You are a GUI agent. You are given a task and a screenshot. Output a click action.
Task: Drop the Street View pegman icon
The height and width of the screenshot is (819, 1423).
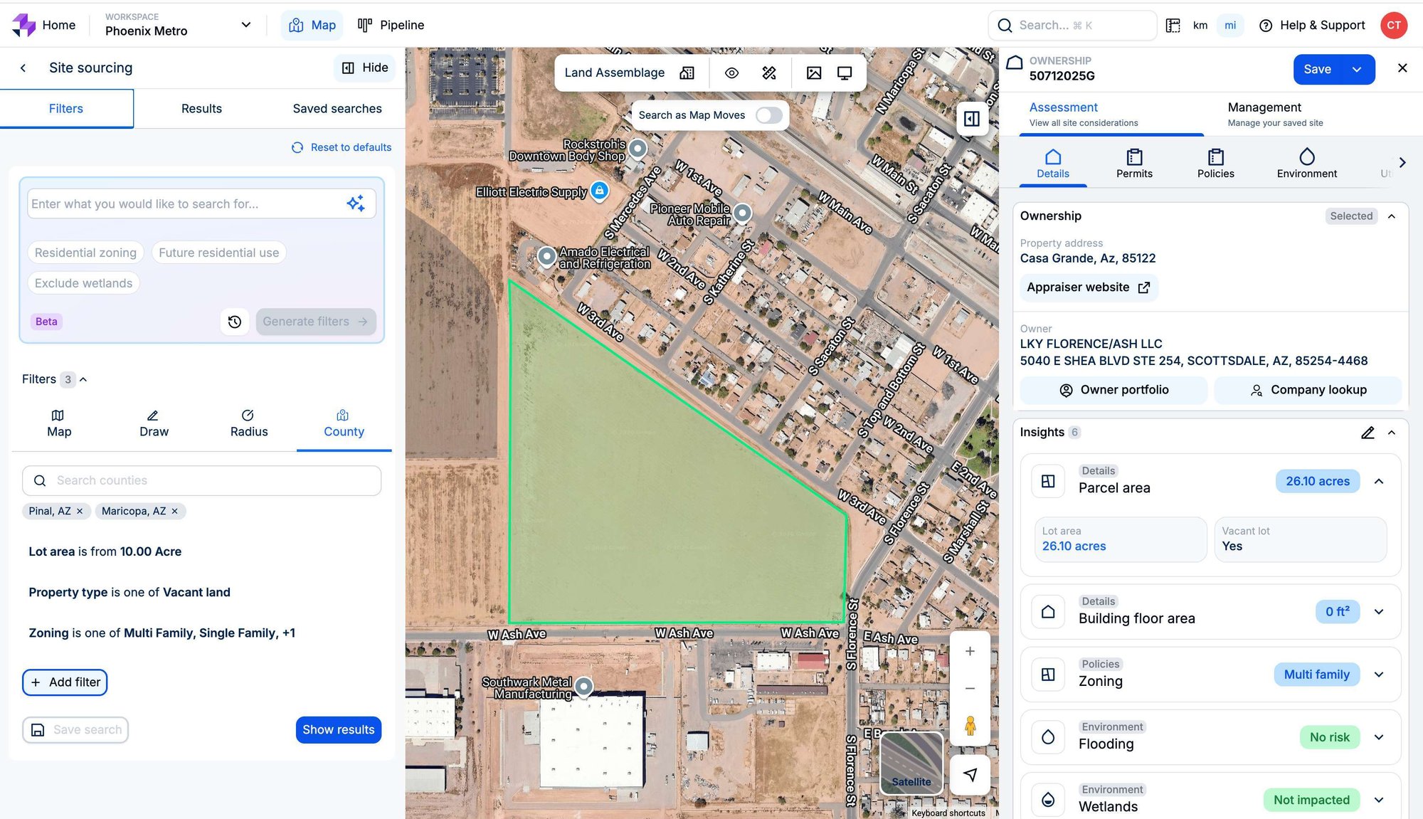(x=970, y=726)
